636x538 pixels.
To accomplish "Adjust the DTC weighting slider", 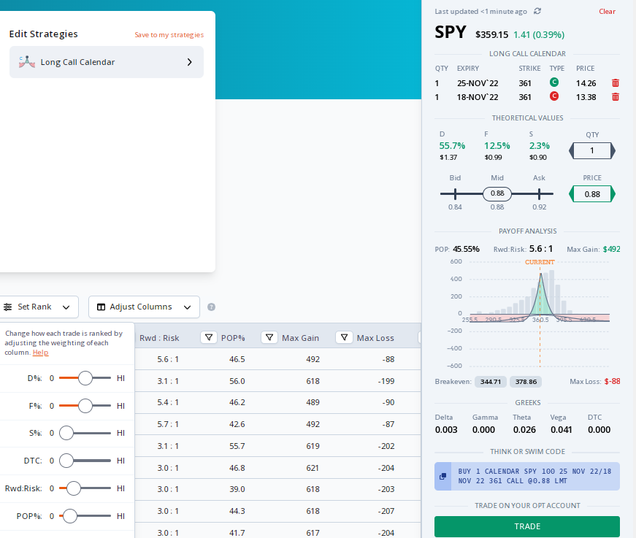I will pyautogui.click(x=66, y=461).
